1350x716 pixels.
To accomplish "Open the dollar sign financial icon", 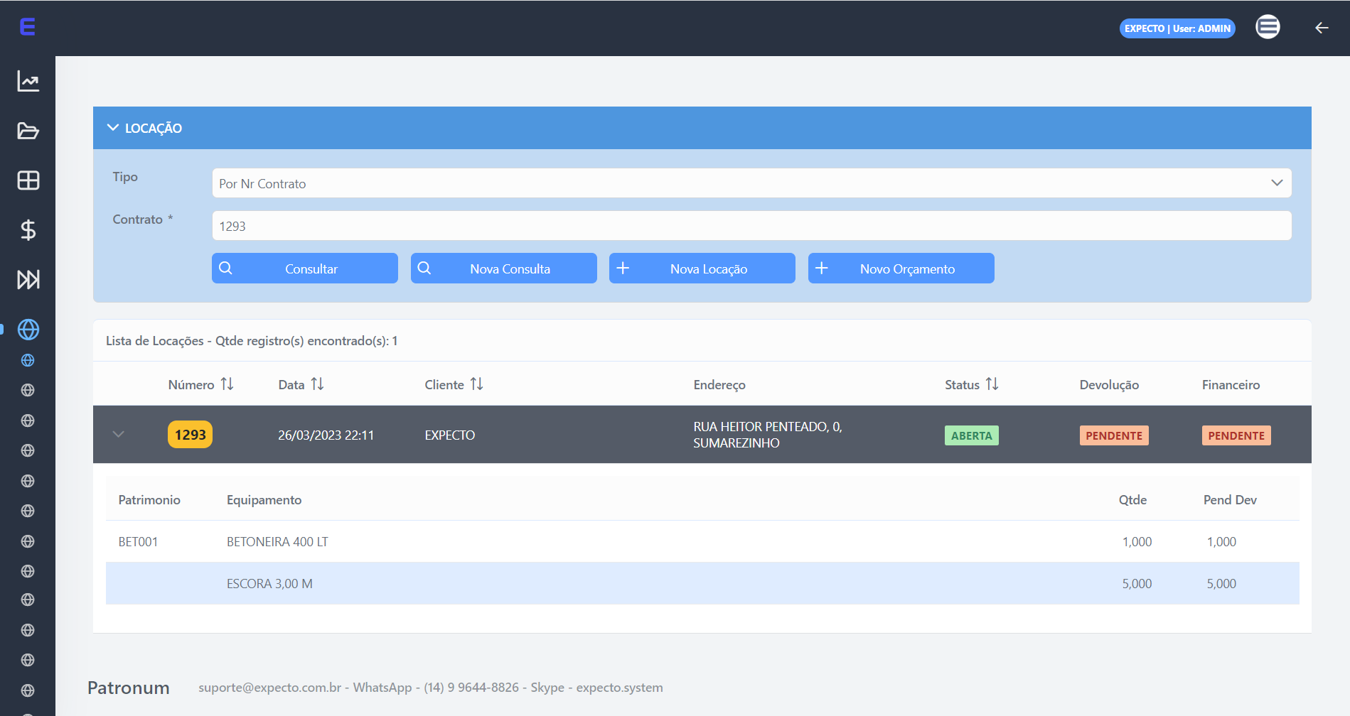I will tap(28, 230).
